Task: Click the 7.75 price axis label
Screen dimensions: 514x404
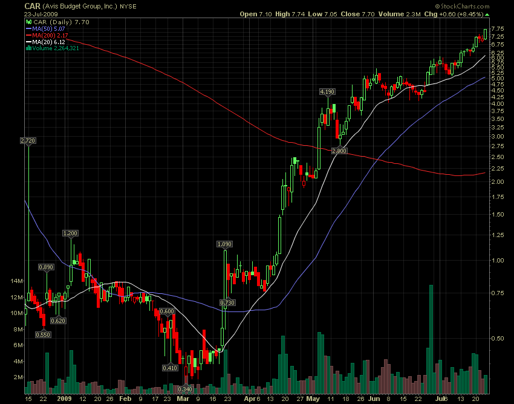Action: coord(498,28)
